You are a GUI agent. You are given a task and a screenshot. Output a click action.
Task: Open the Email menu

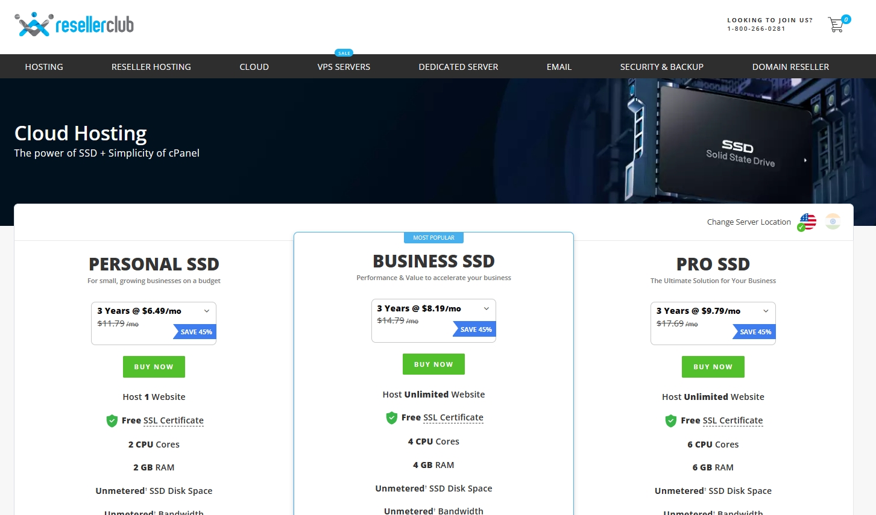[559, 67]
